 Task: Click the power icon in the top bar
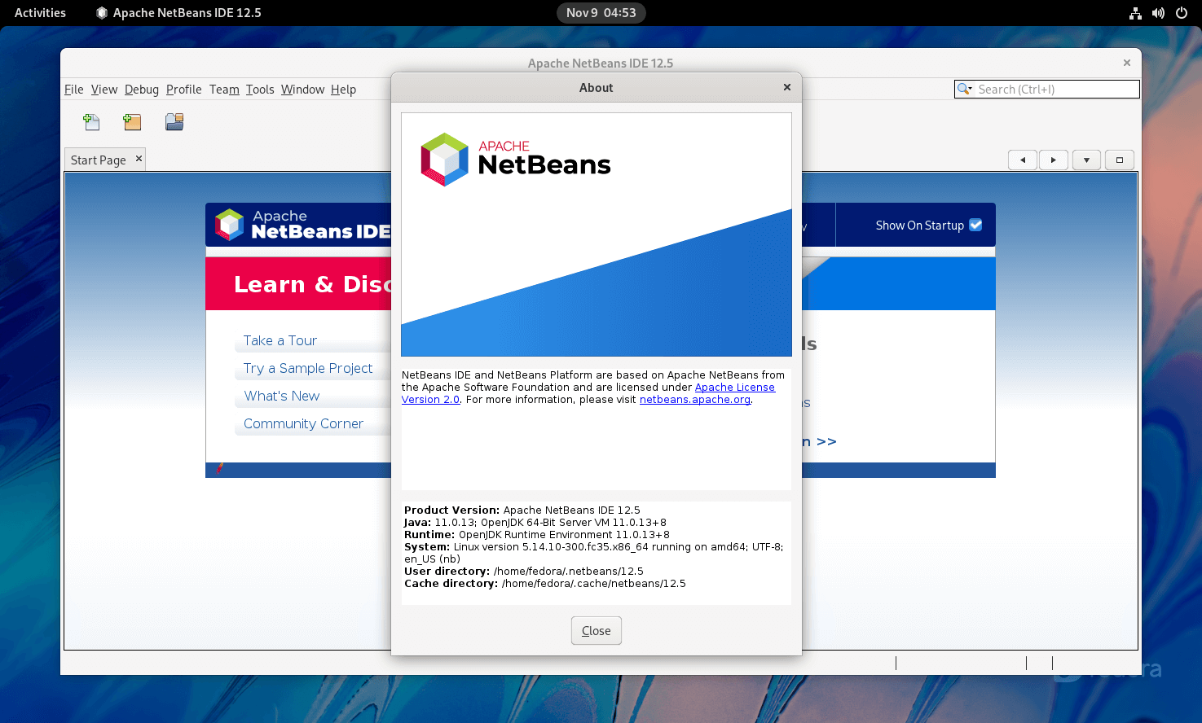coord(1181,13)
